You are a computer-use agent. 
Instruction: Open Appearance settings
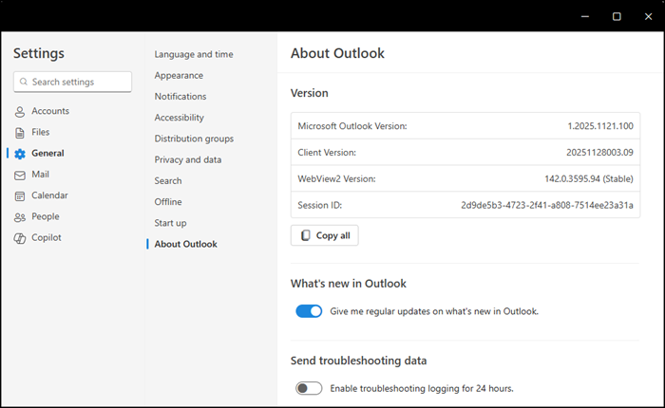[x=179, y=75]
